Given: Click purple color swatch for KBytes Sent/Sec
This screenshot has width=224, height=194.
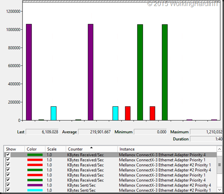Looking at the screenshot, I should 35,185.
